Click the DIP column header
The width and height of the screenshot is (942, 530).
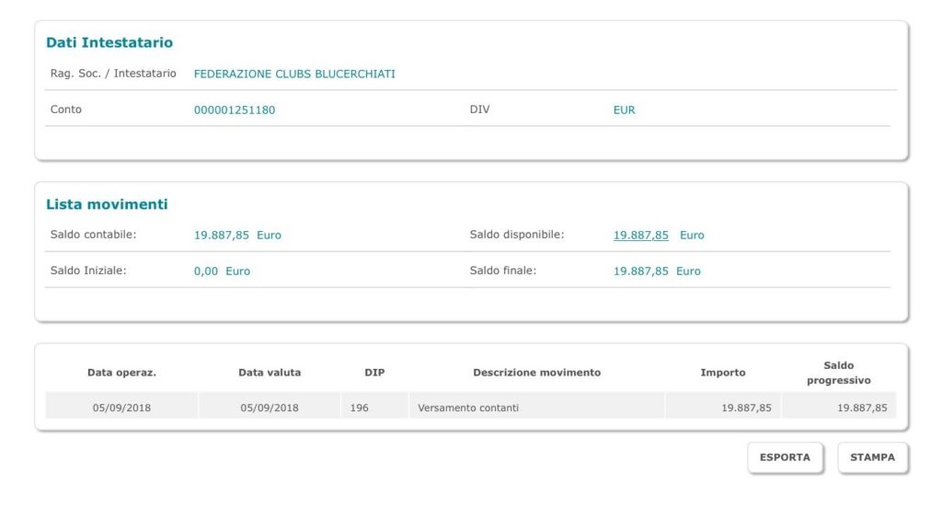point(374,373)
